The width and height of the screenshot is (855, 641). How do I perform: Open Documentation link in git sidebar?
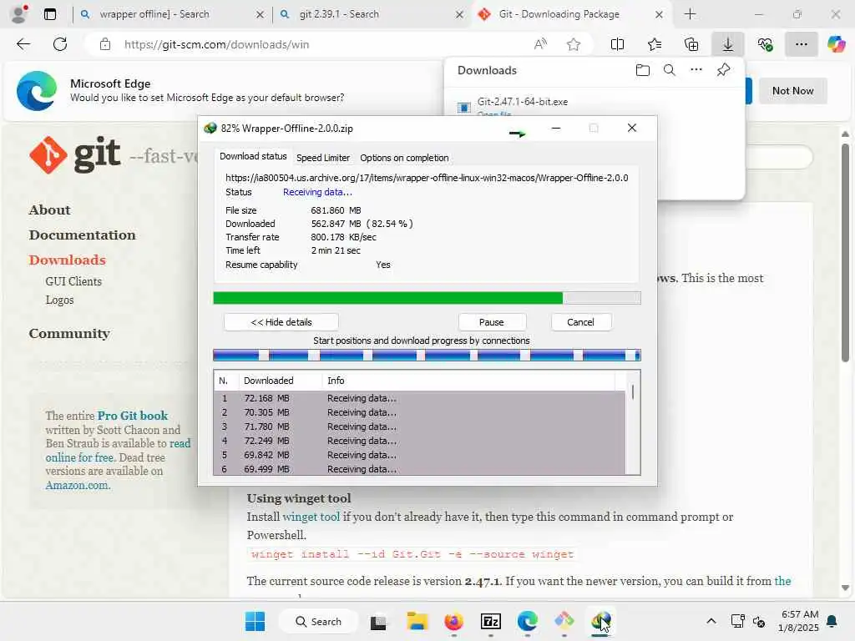coord(83,235)
